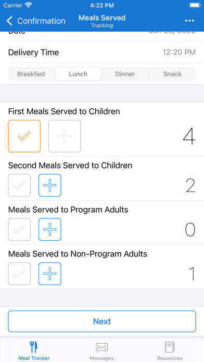The width and height of the screenshot is (204, 362).
Task: Add one to Second Meals Served to Children
Action: coord(50,185)
